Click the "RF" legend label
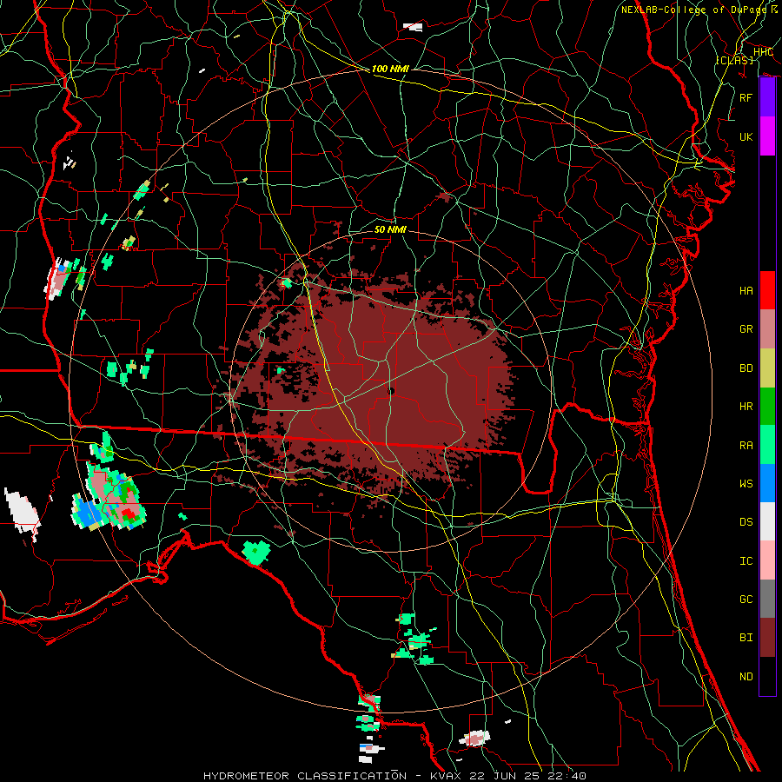The height and width of the screenshot is (782, 782). click(x=746, y=97)
